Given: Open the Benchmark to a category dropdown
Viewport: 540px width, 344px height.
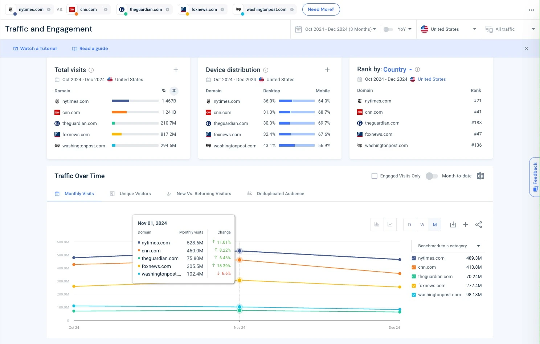Looking at the screenshot, I should coord(448,246).
